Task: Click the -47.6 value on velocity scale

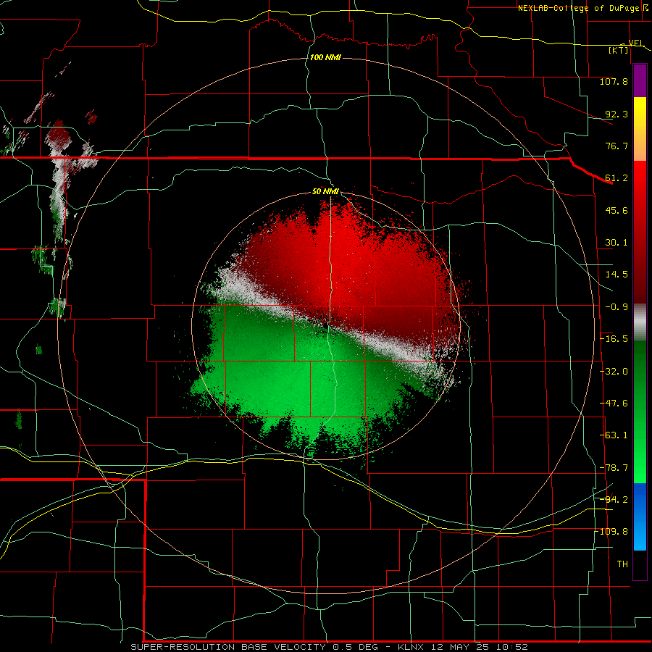Action: coord(614,404)
